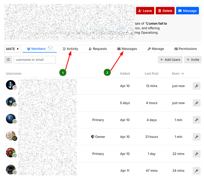
Task: Sort list by Added column header
Action: (125, 73)
